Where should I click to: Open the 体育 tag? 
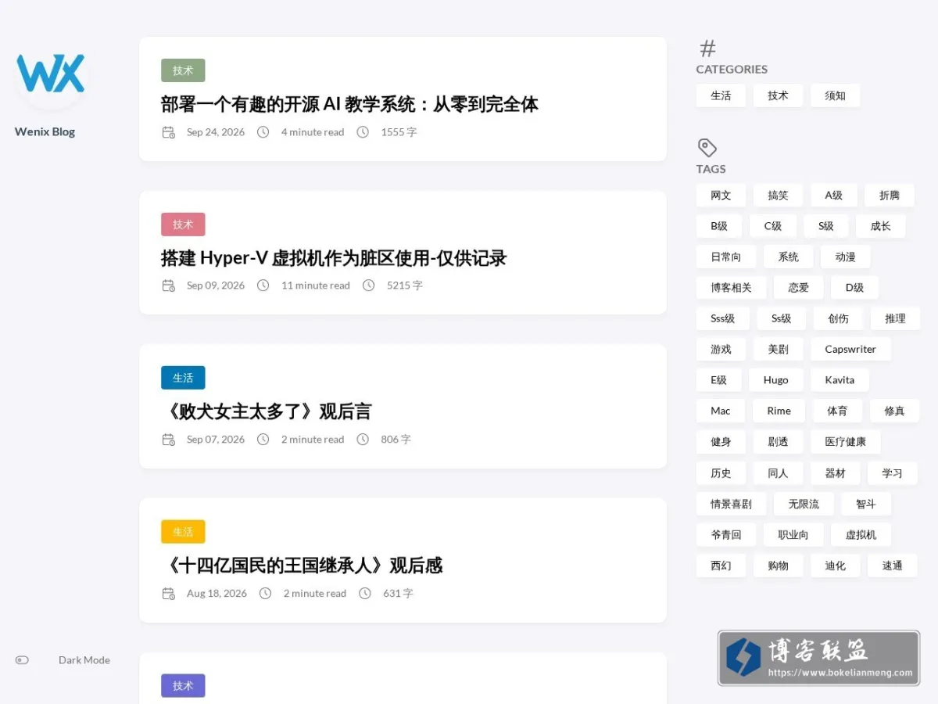[837, 411]
